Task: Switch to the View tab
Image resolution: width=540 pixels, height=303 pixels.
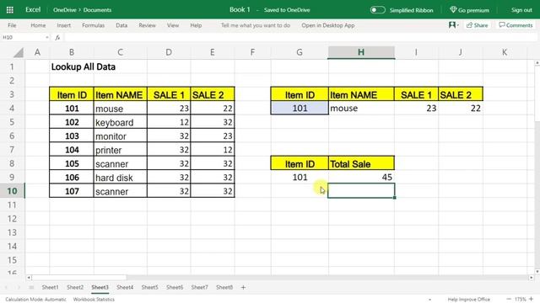Action: pyautogui.click(x=173, y=25)
